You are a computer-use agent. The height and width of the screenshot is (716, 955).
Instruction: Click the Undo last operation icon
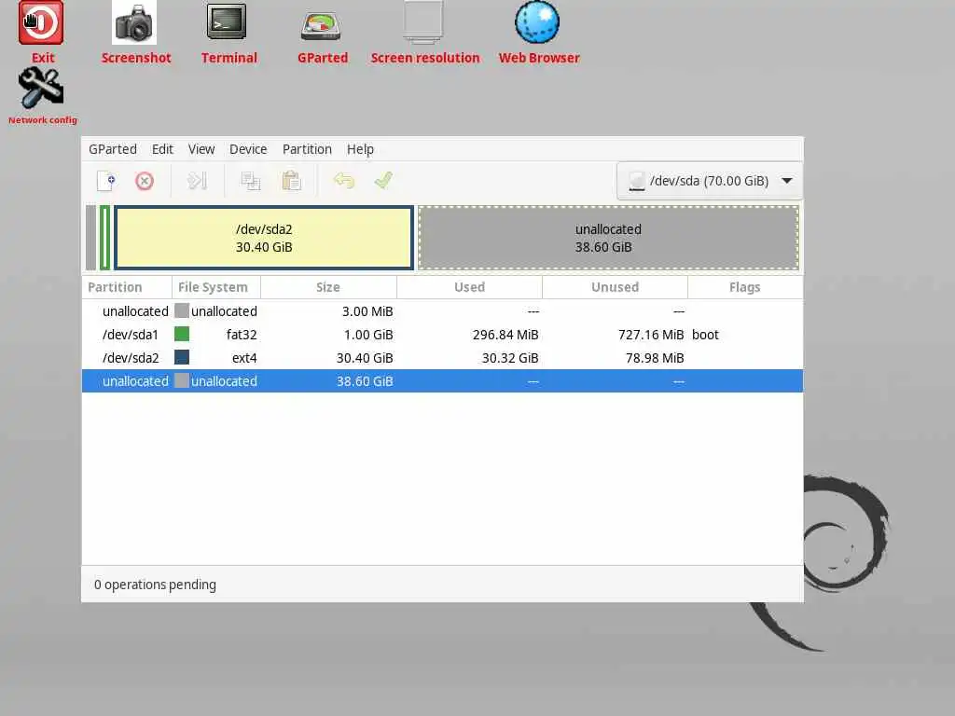tap(344, 180)
